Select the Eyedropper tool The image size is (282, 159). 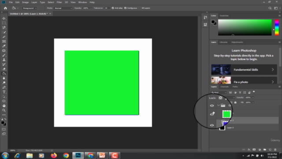pyautogui.click(x=4, y=46)
